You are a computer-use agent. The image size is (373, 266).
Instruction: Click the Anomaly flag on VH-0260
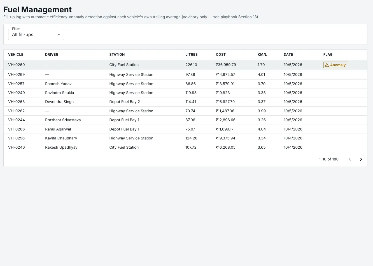335,65
